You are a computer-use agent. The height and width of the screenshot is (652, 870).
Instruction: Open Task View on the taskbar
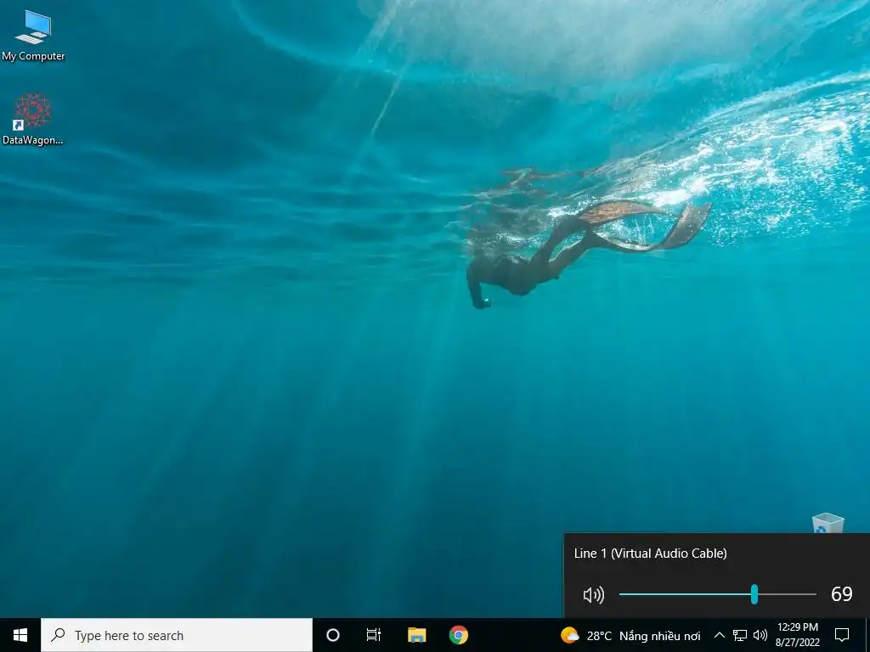374,635
